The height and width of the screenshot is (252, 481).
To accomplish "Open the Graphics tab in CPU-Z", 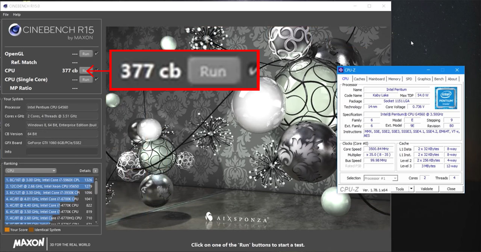I will tap(424, 79).
